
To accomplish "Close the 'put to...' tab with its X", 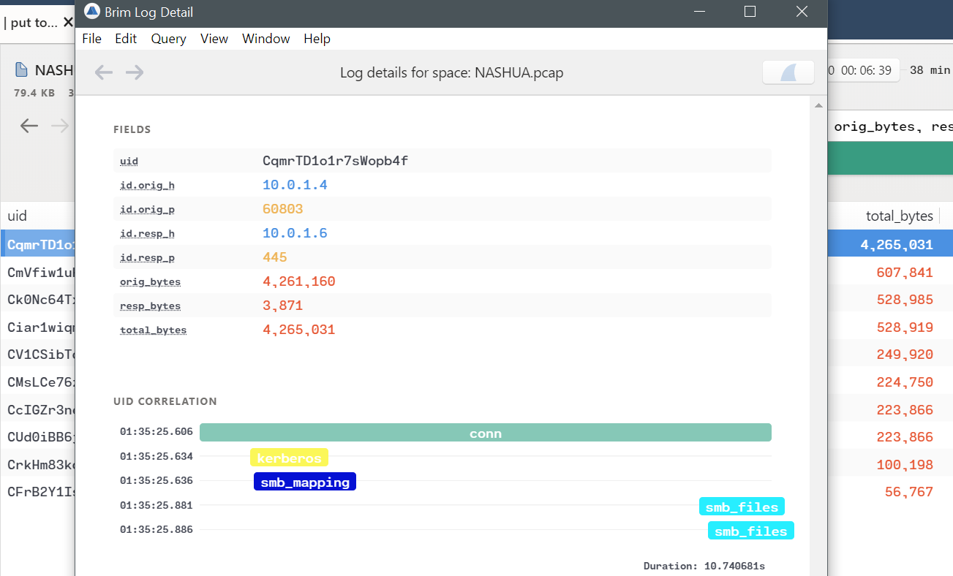I will pos(67,21).
